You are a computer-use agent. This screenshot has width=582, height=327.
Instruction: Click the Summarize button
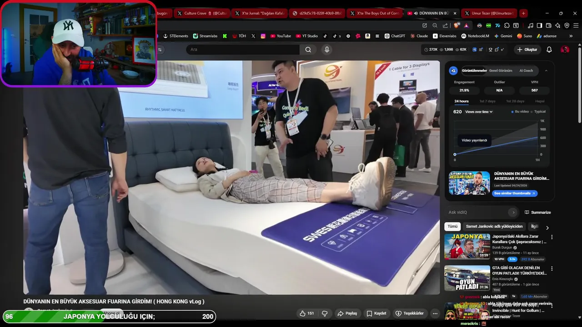537,212
